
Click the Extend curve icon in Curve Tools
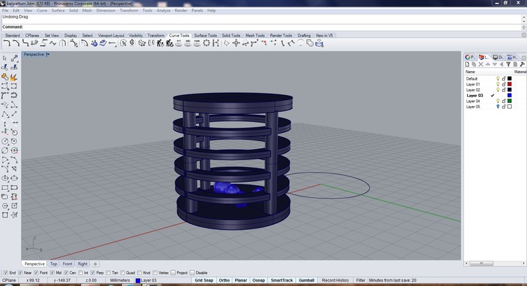point(112,43)
